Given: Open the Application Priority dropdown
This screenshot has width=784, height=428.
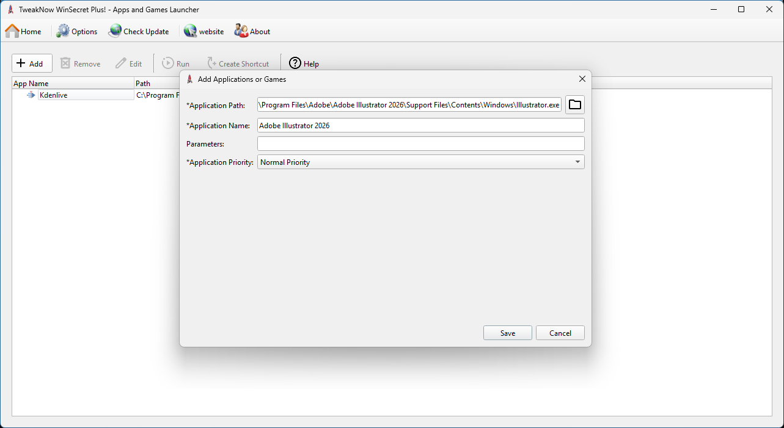Looking at the screenshot, I should 420,162.
